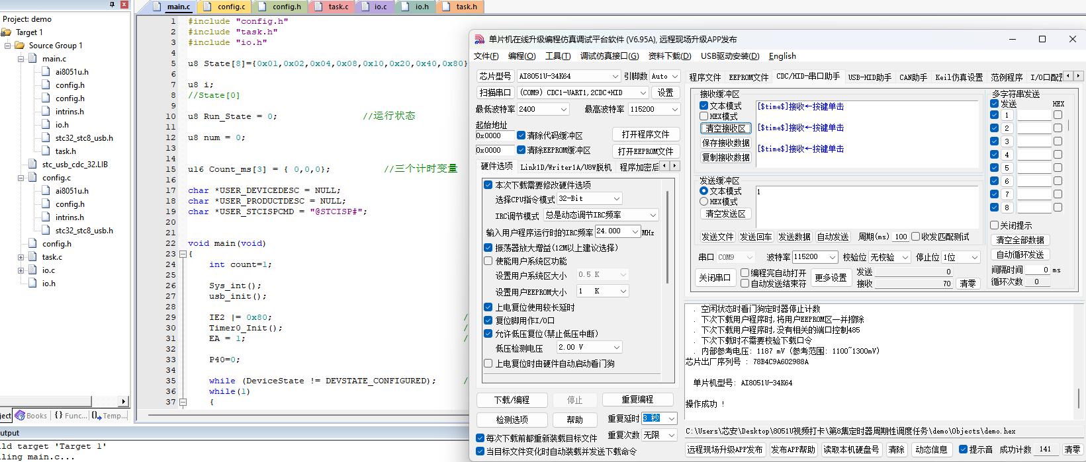Viewport: 1086px width, 462px height.
Task: Toggle 清除代码缓冲区 checkbox
Action: click(x=521, y=135)
